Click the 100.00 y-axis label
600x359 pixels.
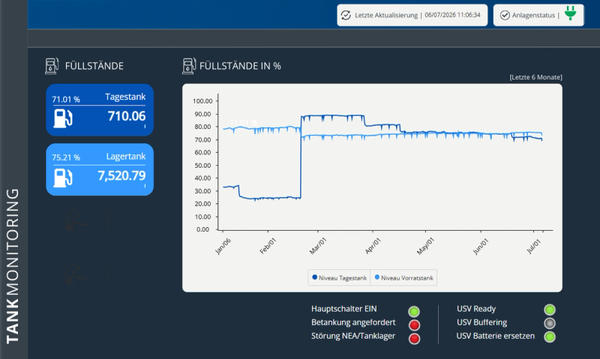pos(202,101)
